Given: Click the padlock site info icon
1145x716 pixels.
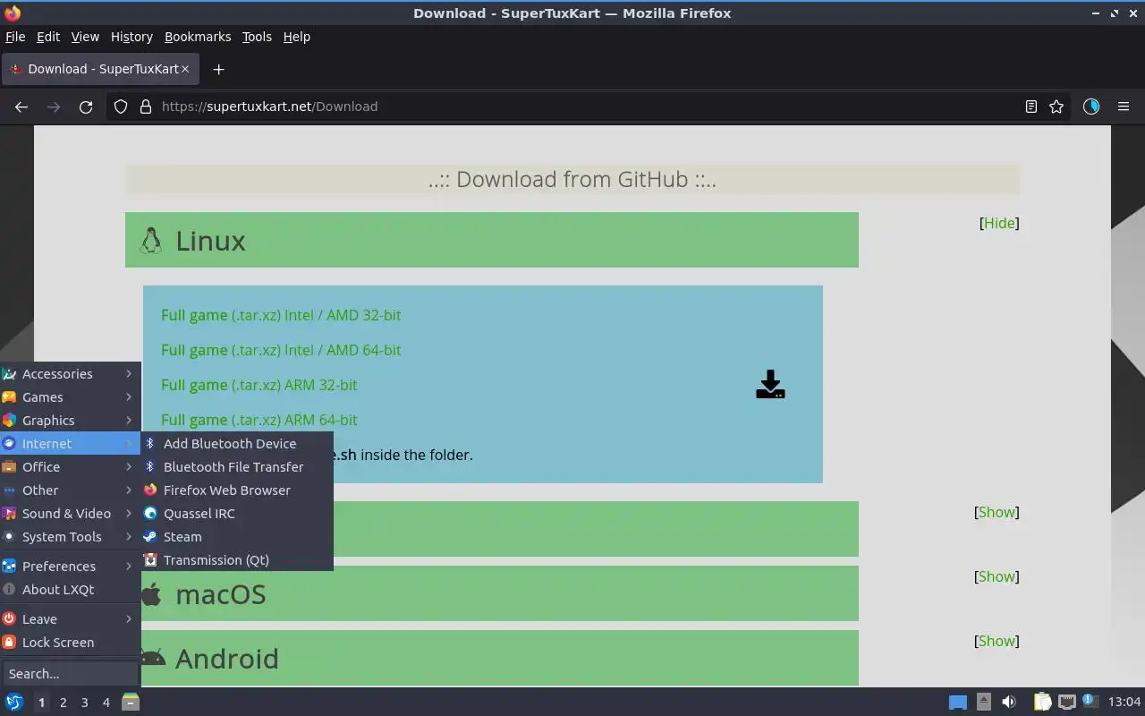Looking at the screenshot, I should click(x=146, y=107).
